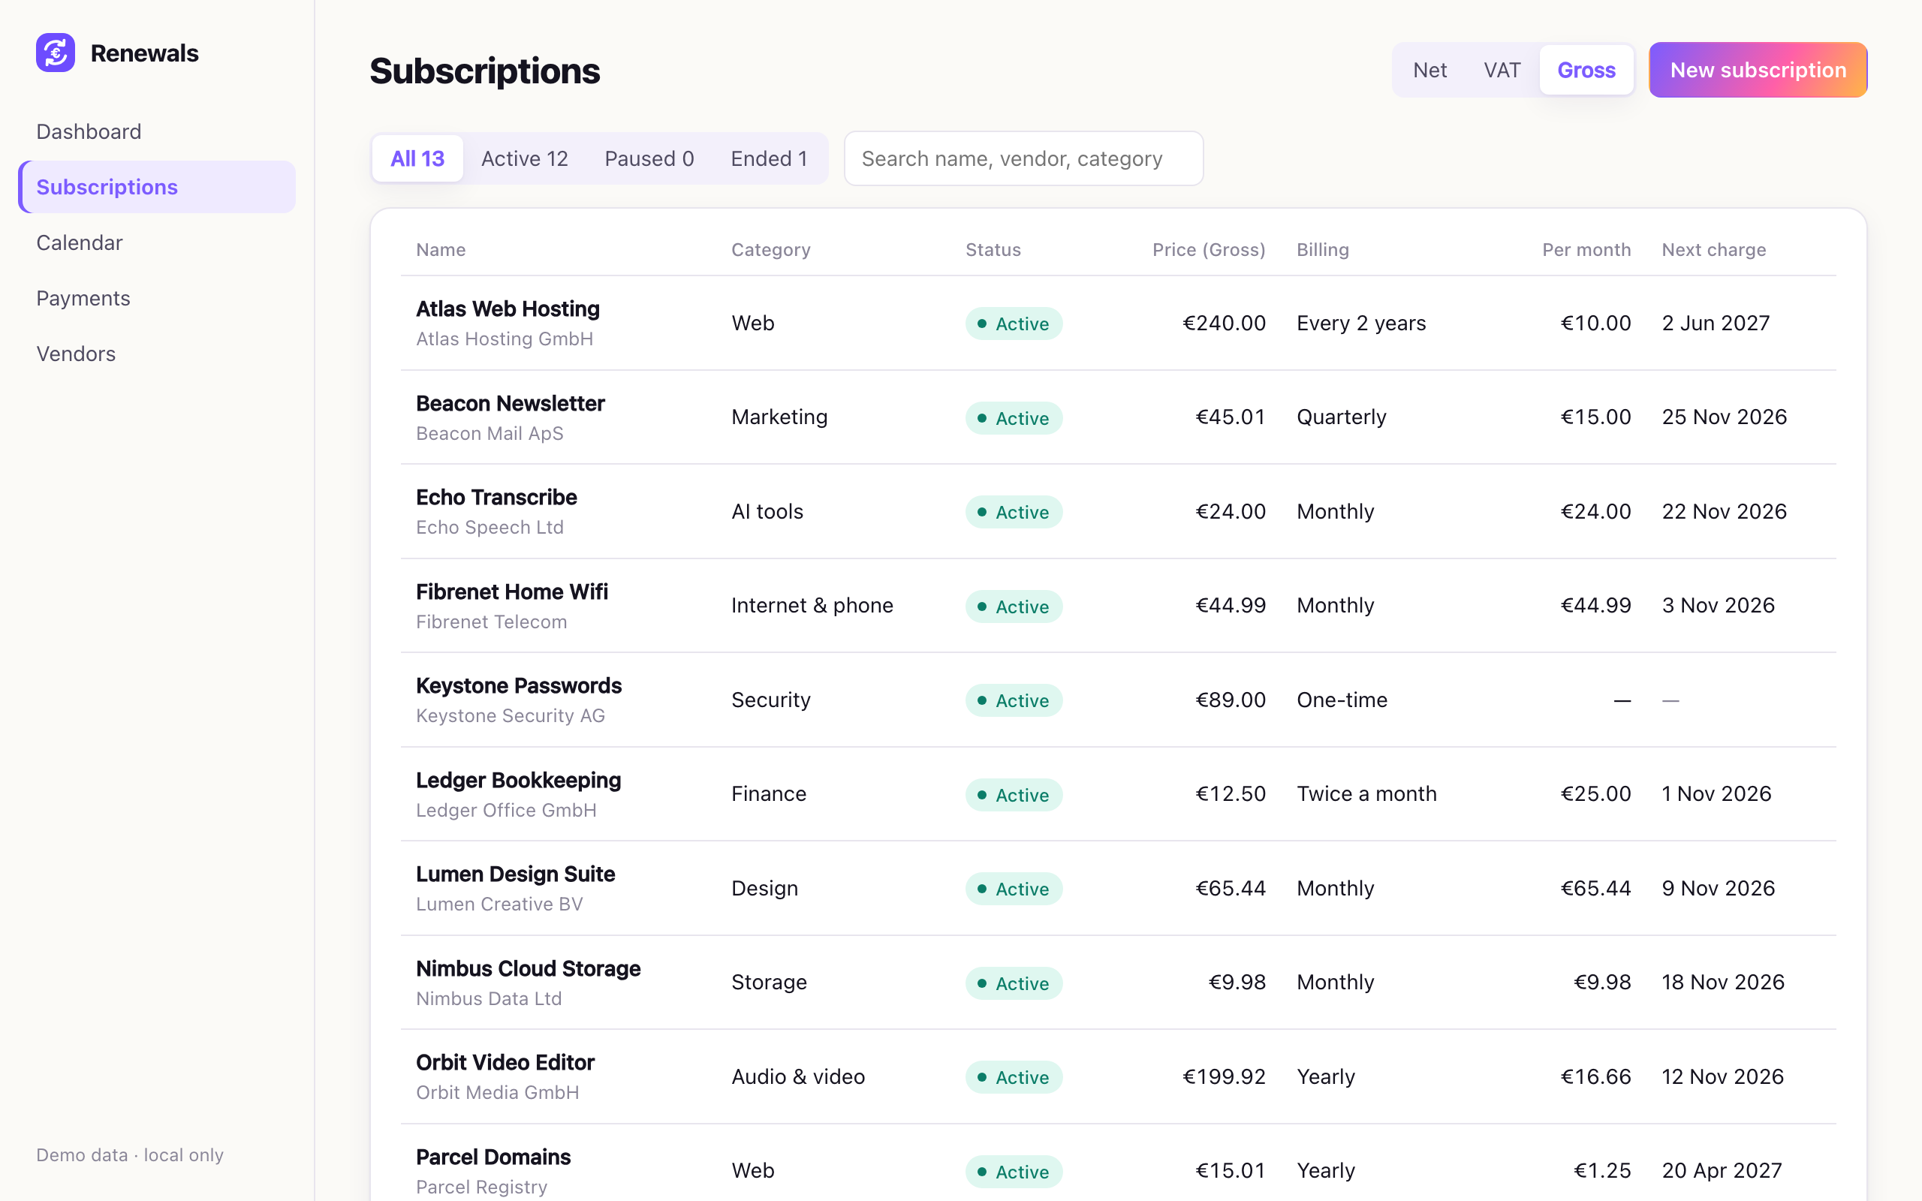Open the Nimbus Cloud Storage row name

coord(528,968)
